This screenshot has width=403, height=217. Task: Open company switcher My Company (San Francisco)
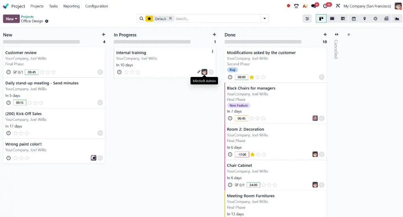click(x=367, y=6)
